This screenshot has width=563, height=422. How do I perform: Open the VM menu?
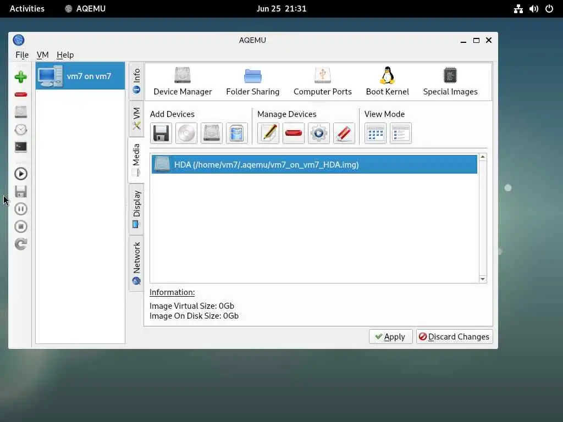point(42,55)
